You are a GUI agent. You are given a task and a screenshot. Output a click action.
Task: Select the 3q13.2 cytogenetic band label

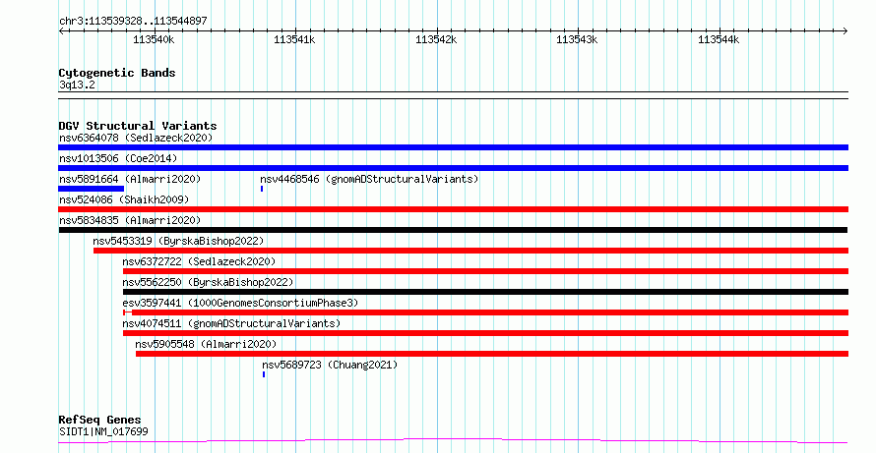(x=77, y=85)
